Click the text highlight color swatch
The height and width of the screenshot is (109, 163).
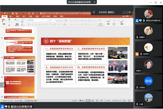pos(60,24)
